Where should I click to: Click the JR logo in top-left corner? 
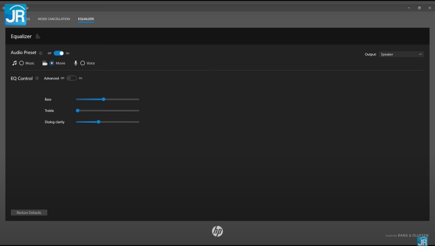(x=15, y=14)
